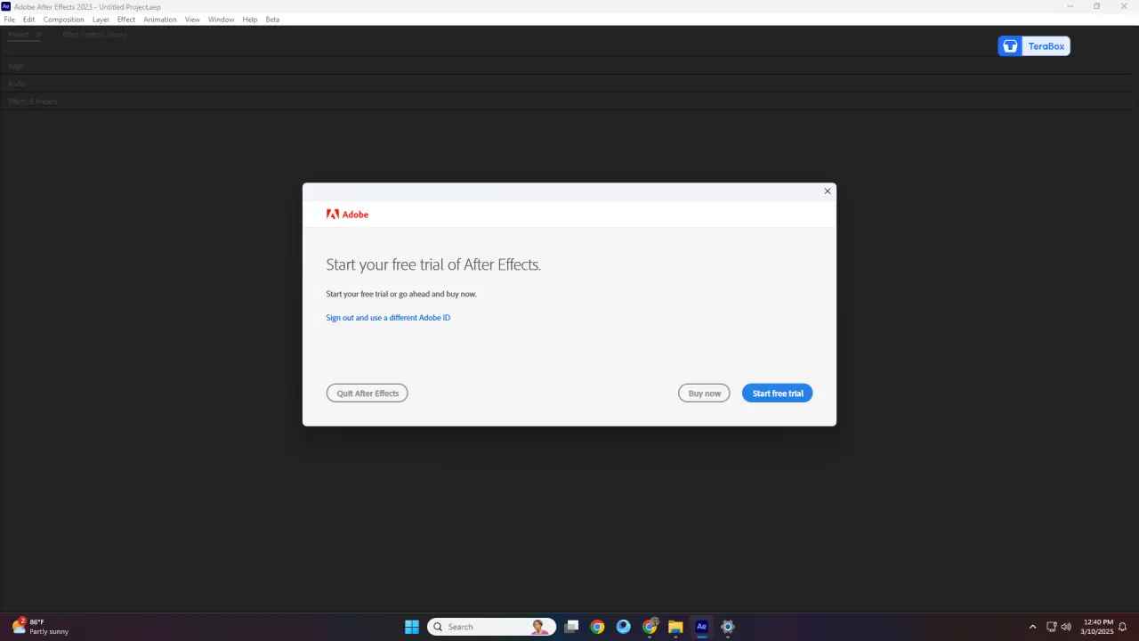Open the Edit menu

point(29,20)
